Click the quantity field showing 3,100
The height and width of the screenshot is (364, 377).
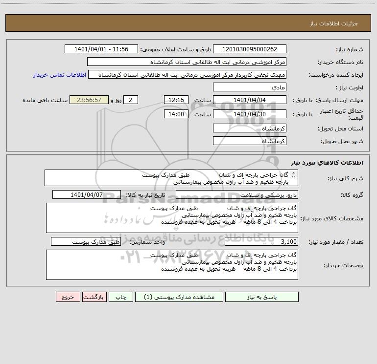[261, 241]
